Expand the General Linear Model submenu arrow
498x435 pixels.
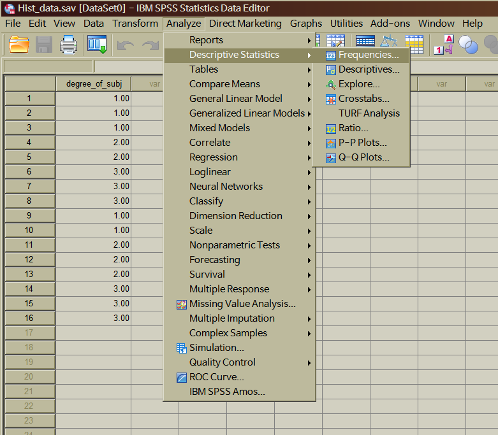point(309,99)
